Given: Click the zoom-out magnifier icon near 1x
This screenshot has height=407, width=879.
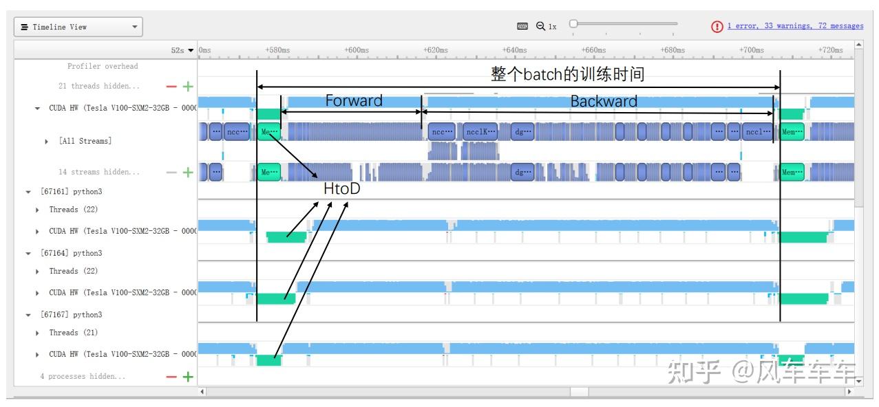Looking at the screenshot, I should [x=540, y=24].
